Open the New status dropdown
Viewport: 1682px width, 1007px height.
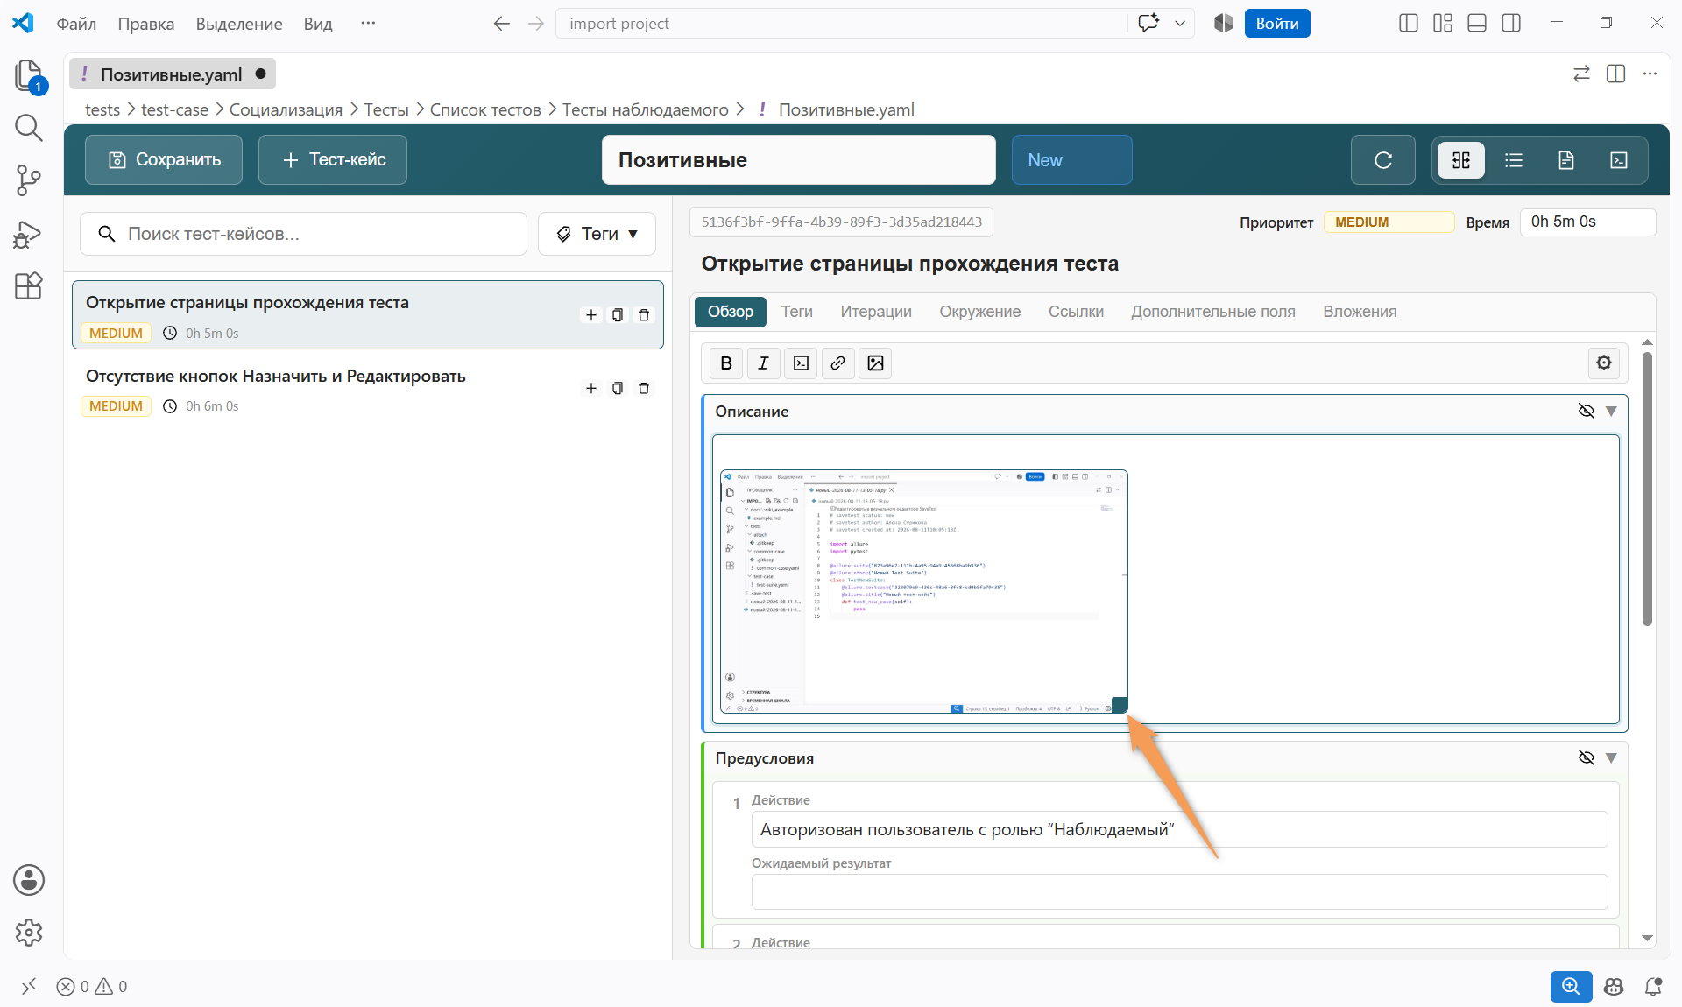(x=1071, y=160)
